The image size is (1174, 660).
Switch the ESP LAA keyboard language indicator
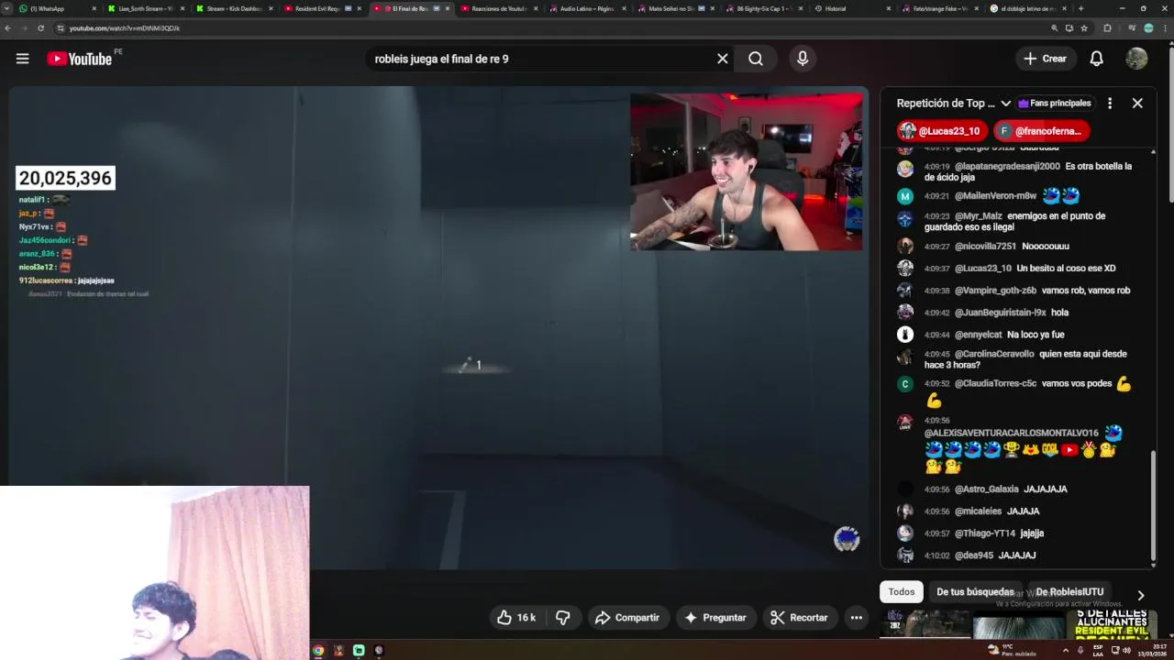tap(1098, 650)
